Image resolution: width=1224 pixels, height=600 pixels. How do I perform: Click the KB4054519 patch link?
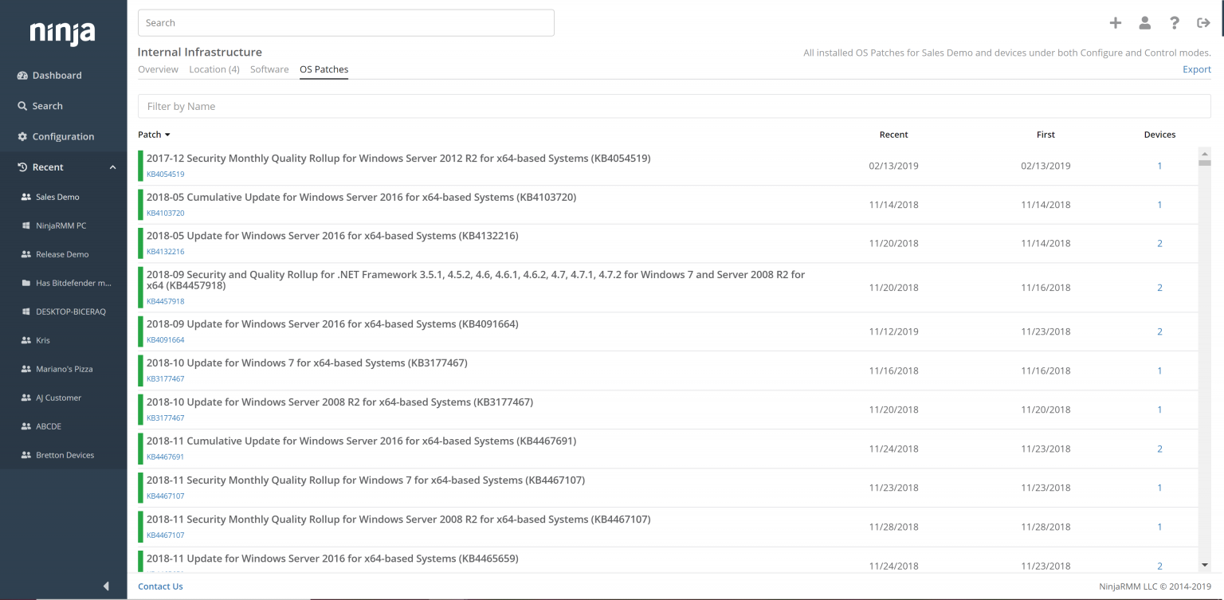[x=166, y=174]
